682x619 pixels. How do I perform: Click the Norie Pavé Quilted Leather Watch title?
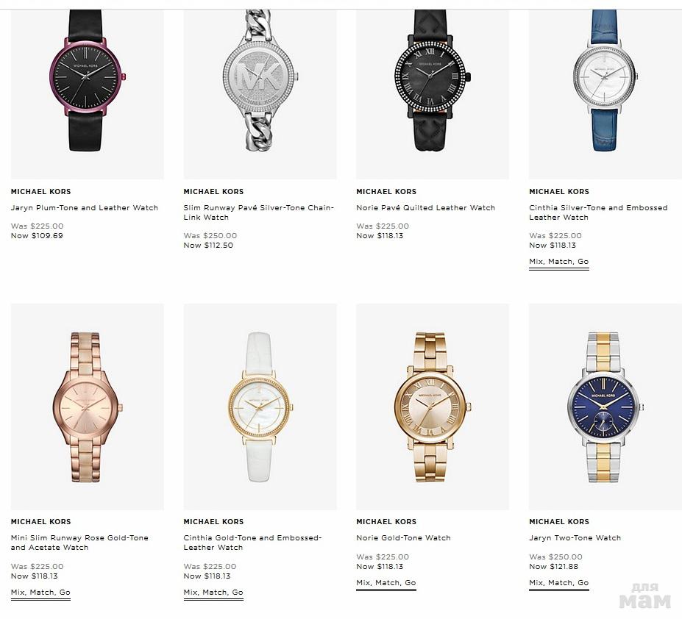(426, 208)
